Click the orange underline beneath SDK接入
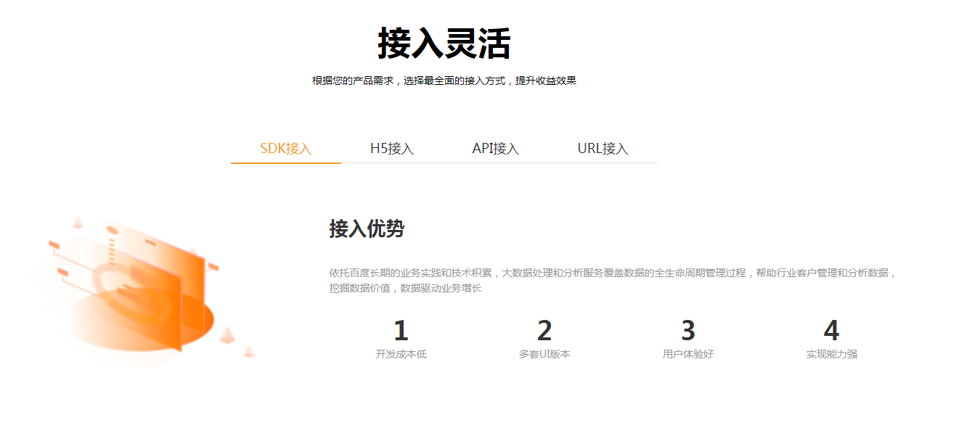The image size is (967, 444). point(285,163)
